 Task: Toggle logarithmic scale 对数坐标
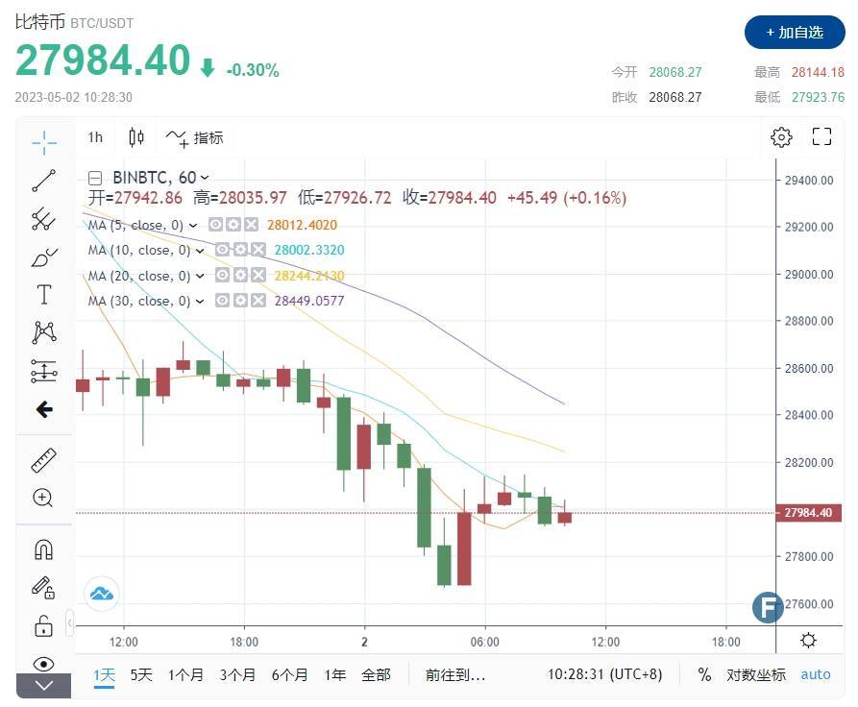click(x=756, y=675)
